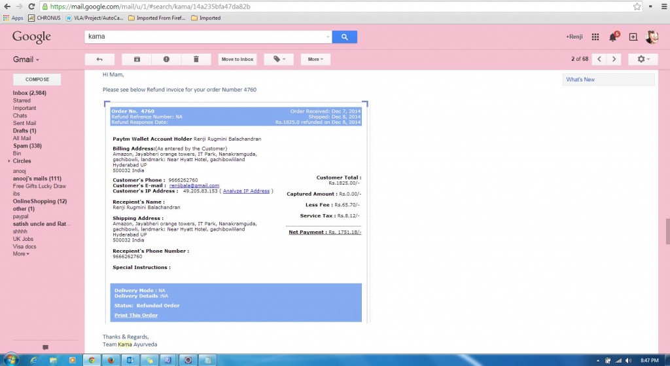Click the page vertical scrollbar thumb
The width and height of the screenshot is (670, 366).
tap(667, 231)
